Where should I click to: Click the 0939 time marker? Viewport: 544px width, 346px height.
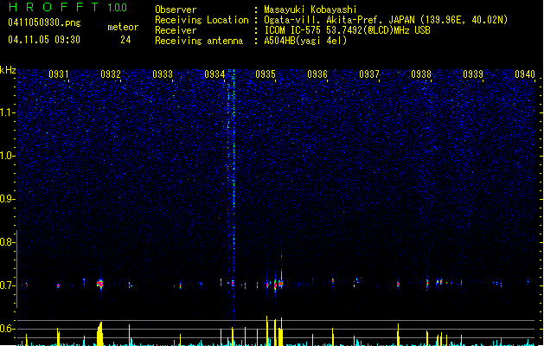point(473,74)
